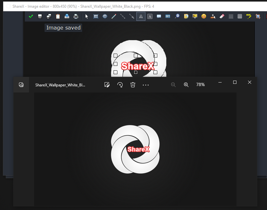
Task: Select the Ellipse drawing tool
Action: click(x=105, y=16)
